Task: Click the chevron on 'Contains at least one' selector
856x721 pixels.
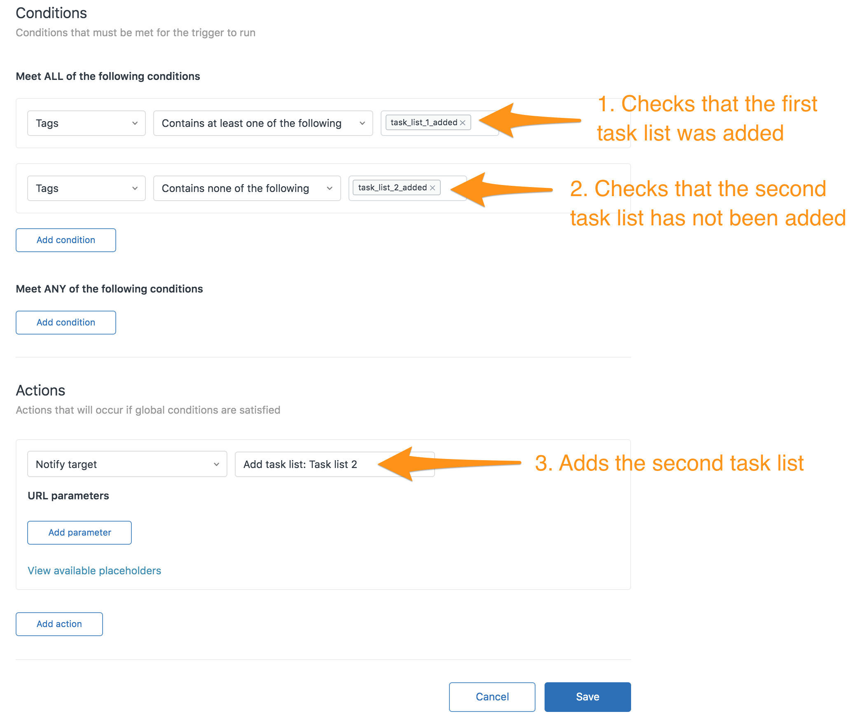Action: 362,123
